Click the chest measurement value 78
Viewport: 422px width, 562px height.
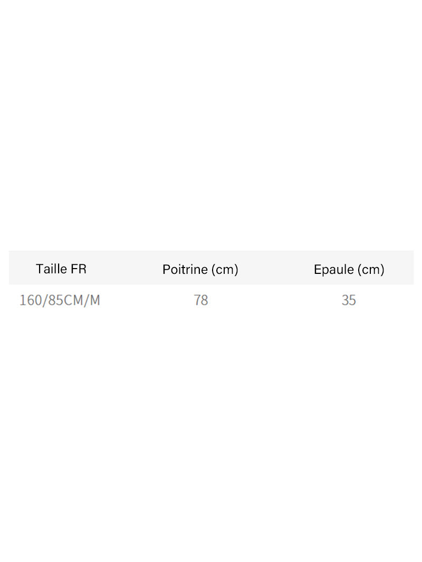point(201,300)
